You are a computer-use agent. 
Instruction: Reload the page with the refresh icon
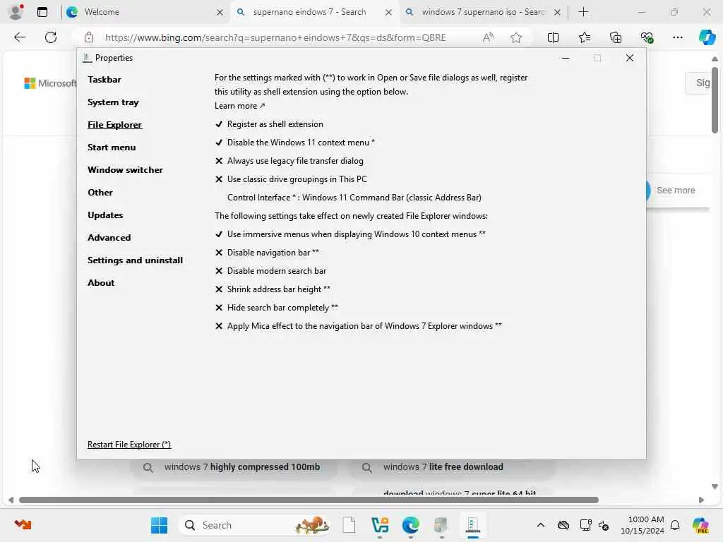[51, 37]
